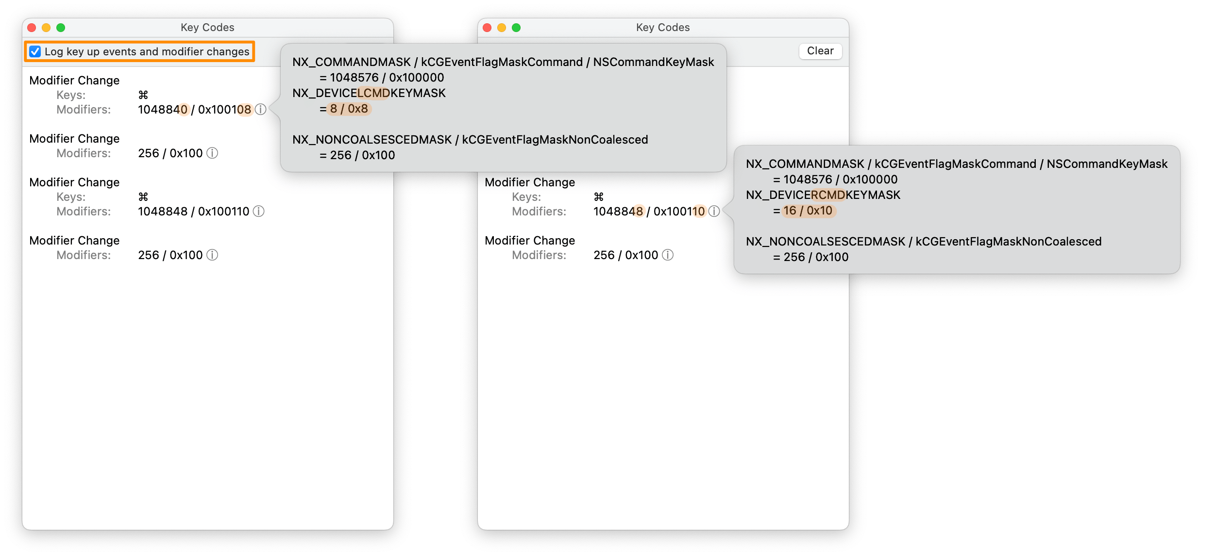Click info icon beside 256 / 0x100 right window
Screen dimensions: 1215x556
pyautogui.click(x=667, y=255)
